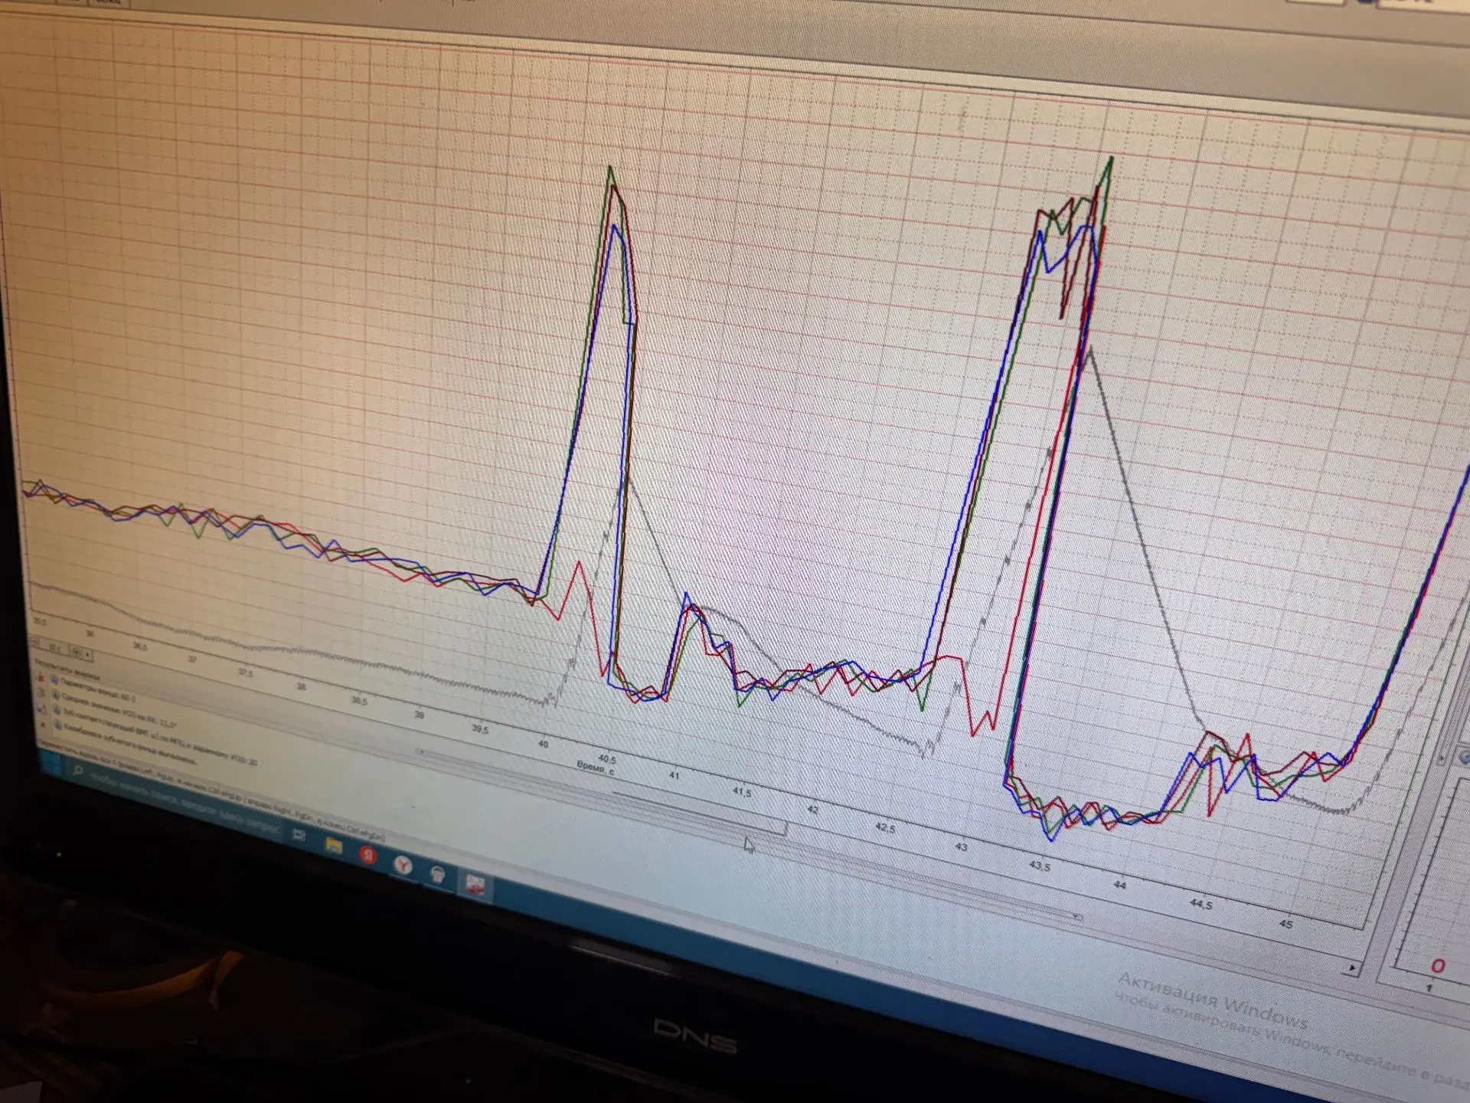Viewport: 1470px width, 1103px height.
Task: Open the headphones app on the taskbar
Action: (x=438, y=875)
